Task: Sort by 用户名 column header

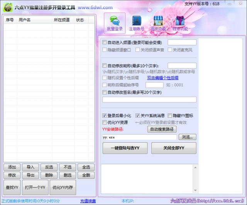Action: [x=34, y=20]
